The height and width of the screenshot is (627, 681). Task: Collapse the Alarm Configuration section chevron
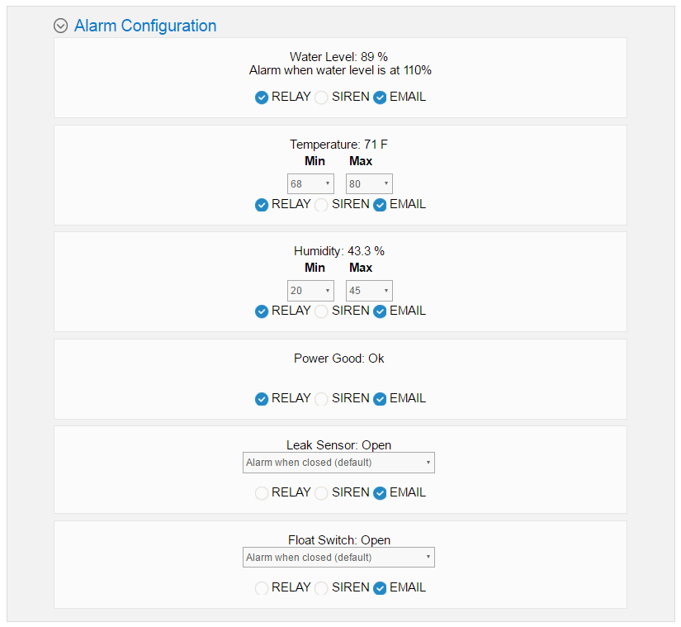(61, 26)
